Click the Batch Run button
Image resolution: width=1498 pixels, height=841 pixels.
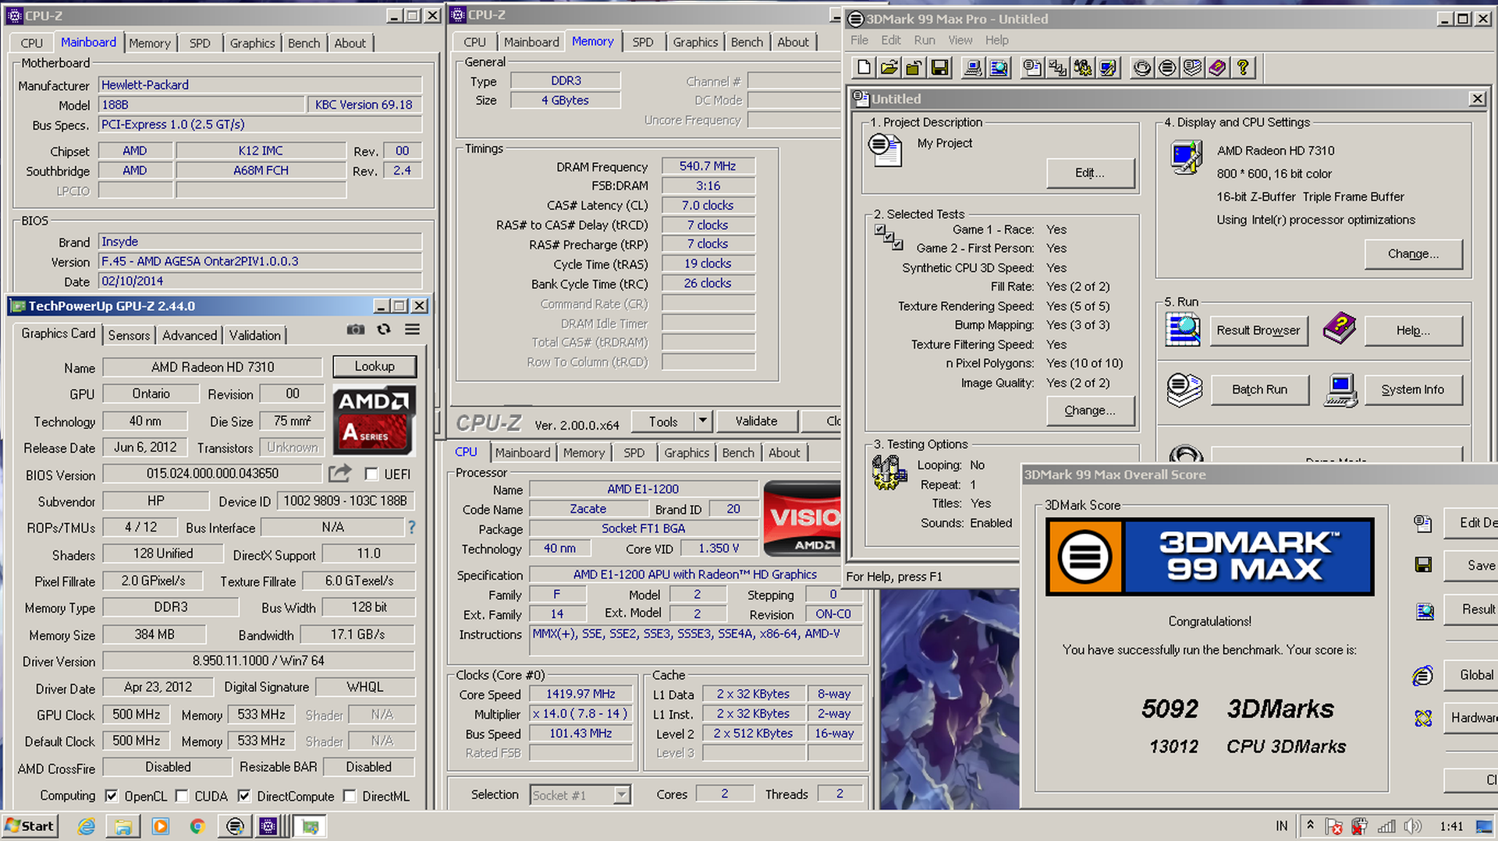[x=1259, y=390]
